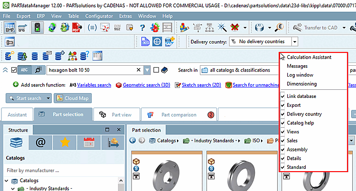Open the Delivery country dropdown
Screen dimensions: 356x191
(x=294, y=42)
